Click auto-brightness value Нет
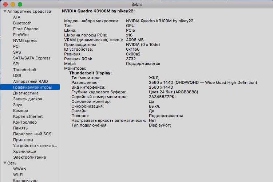 (x=153, y=120)
